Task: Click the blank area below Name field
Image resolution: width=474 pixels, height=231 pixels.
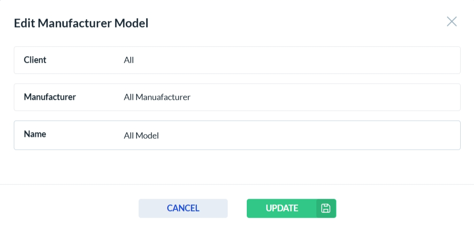Action: 237,166
